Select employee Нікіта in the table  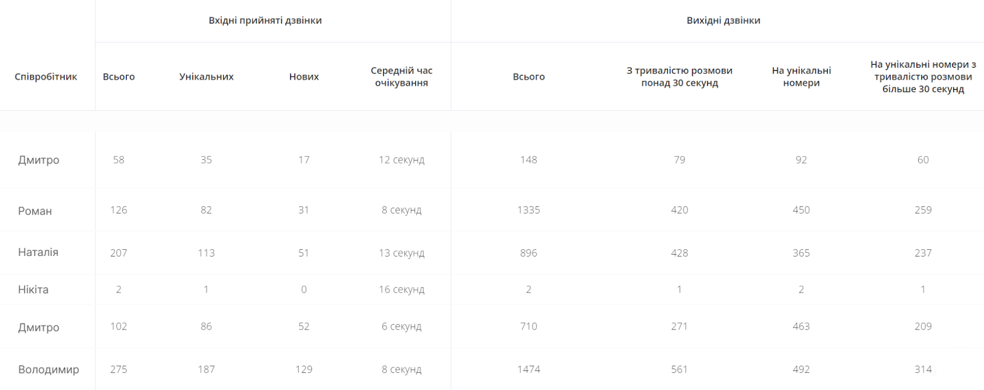(x=33, y=290)
